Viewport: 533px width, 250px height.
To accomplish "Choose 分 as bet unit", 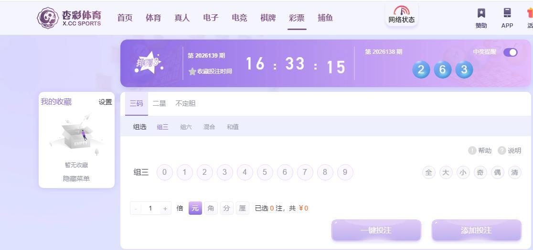I will [227, 209].
